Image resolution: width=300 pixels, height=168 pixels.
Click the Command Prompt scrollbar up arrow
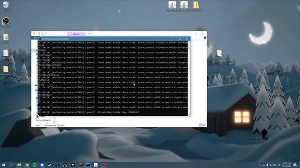click(189, 42)
